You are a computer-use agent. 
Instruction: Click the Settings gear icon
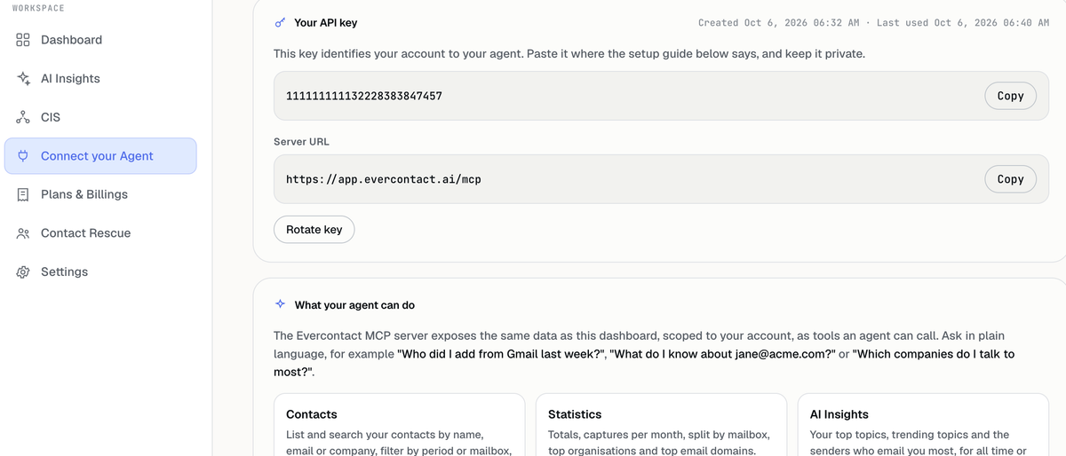tap(23, 272)
